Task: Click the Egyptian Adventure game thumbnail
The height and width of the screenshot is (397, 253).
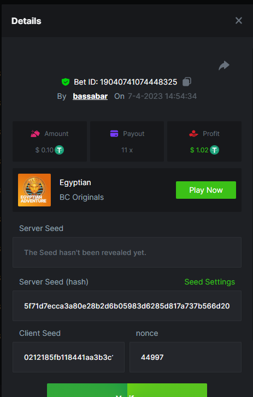Action: pos(34,190)
